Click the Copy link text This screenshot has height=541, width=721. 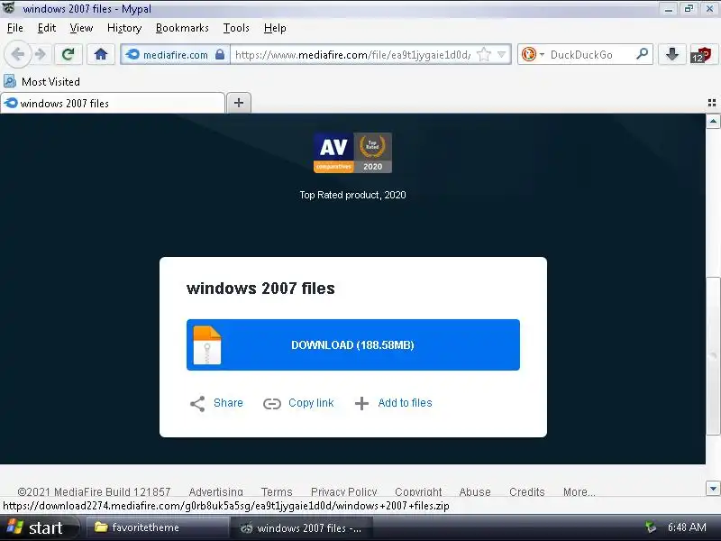click(311, 403)
